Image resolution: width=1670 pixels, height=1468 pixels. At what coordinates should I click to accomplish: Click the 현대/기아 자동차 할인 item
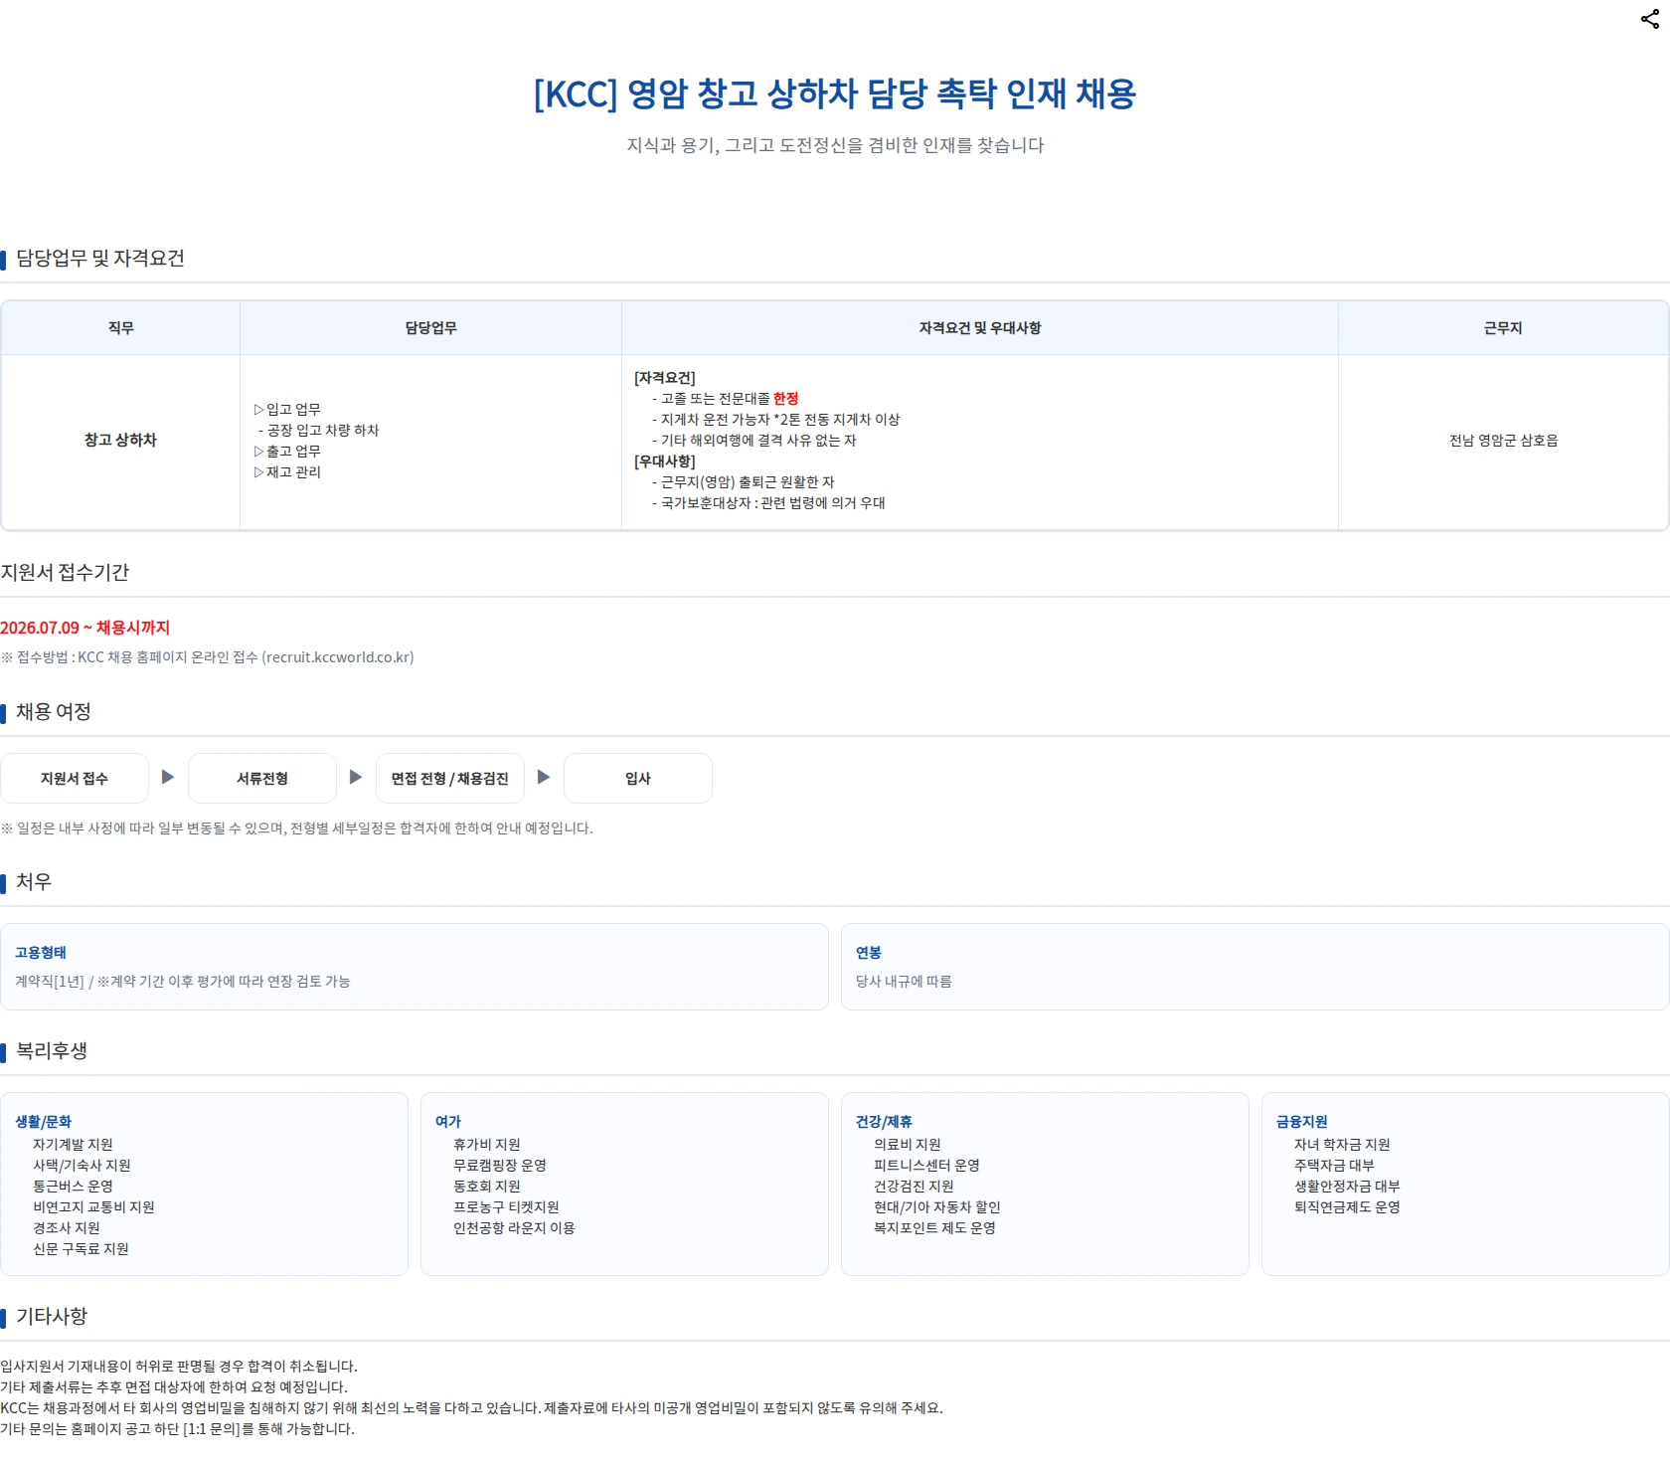pos(937,1207)
